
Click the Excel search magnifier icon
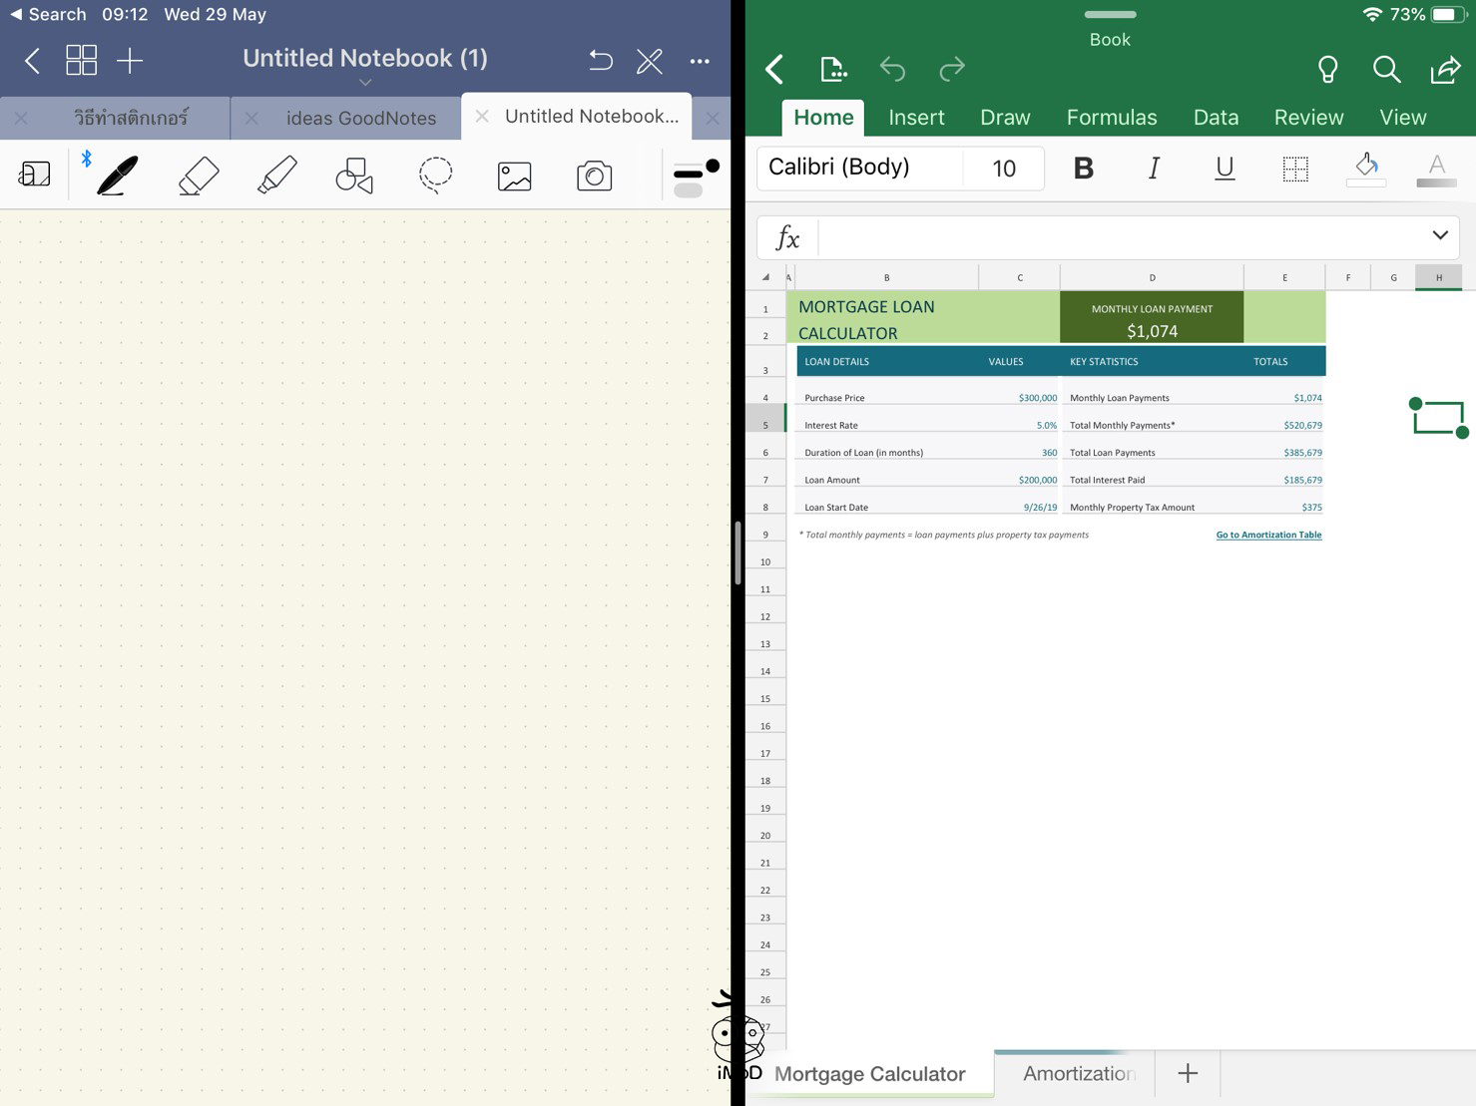(1385, 69)
